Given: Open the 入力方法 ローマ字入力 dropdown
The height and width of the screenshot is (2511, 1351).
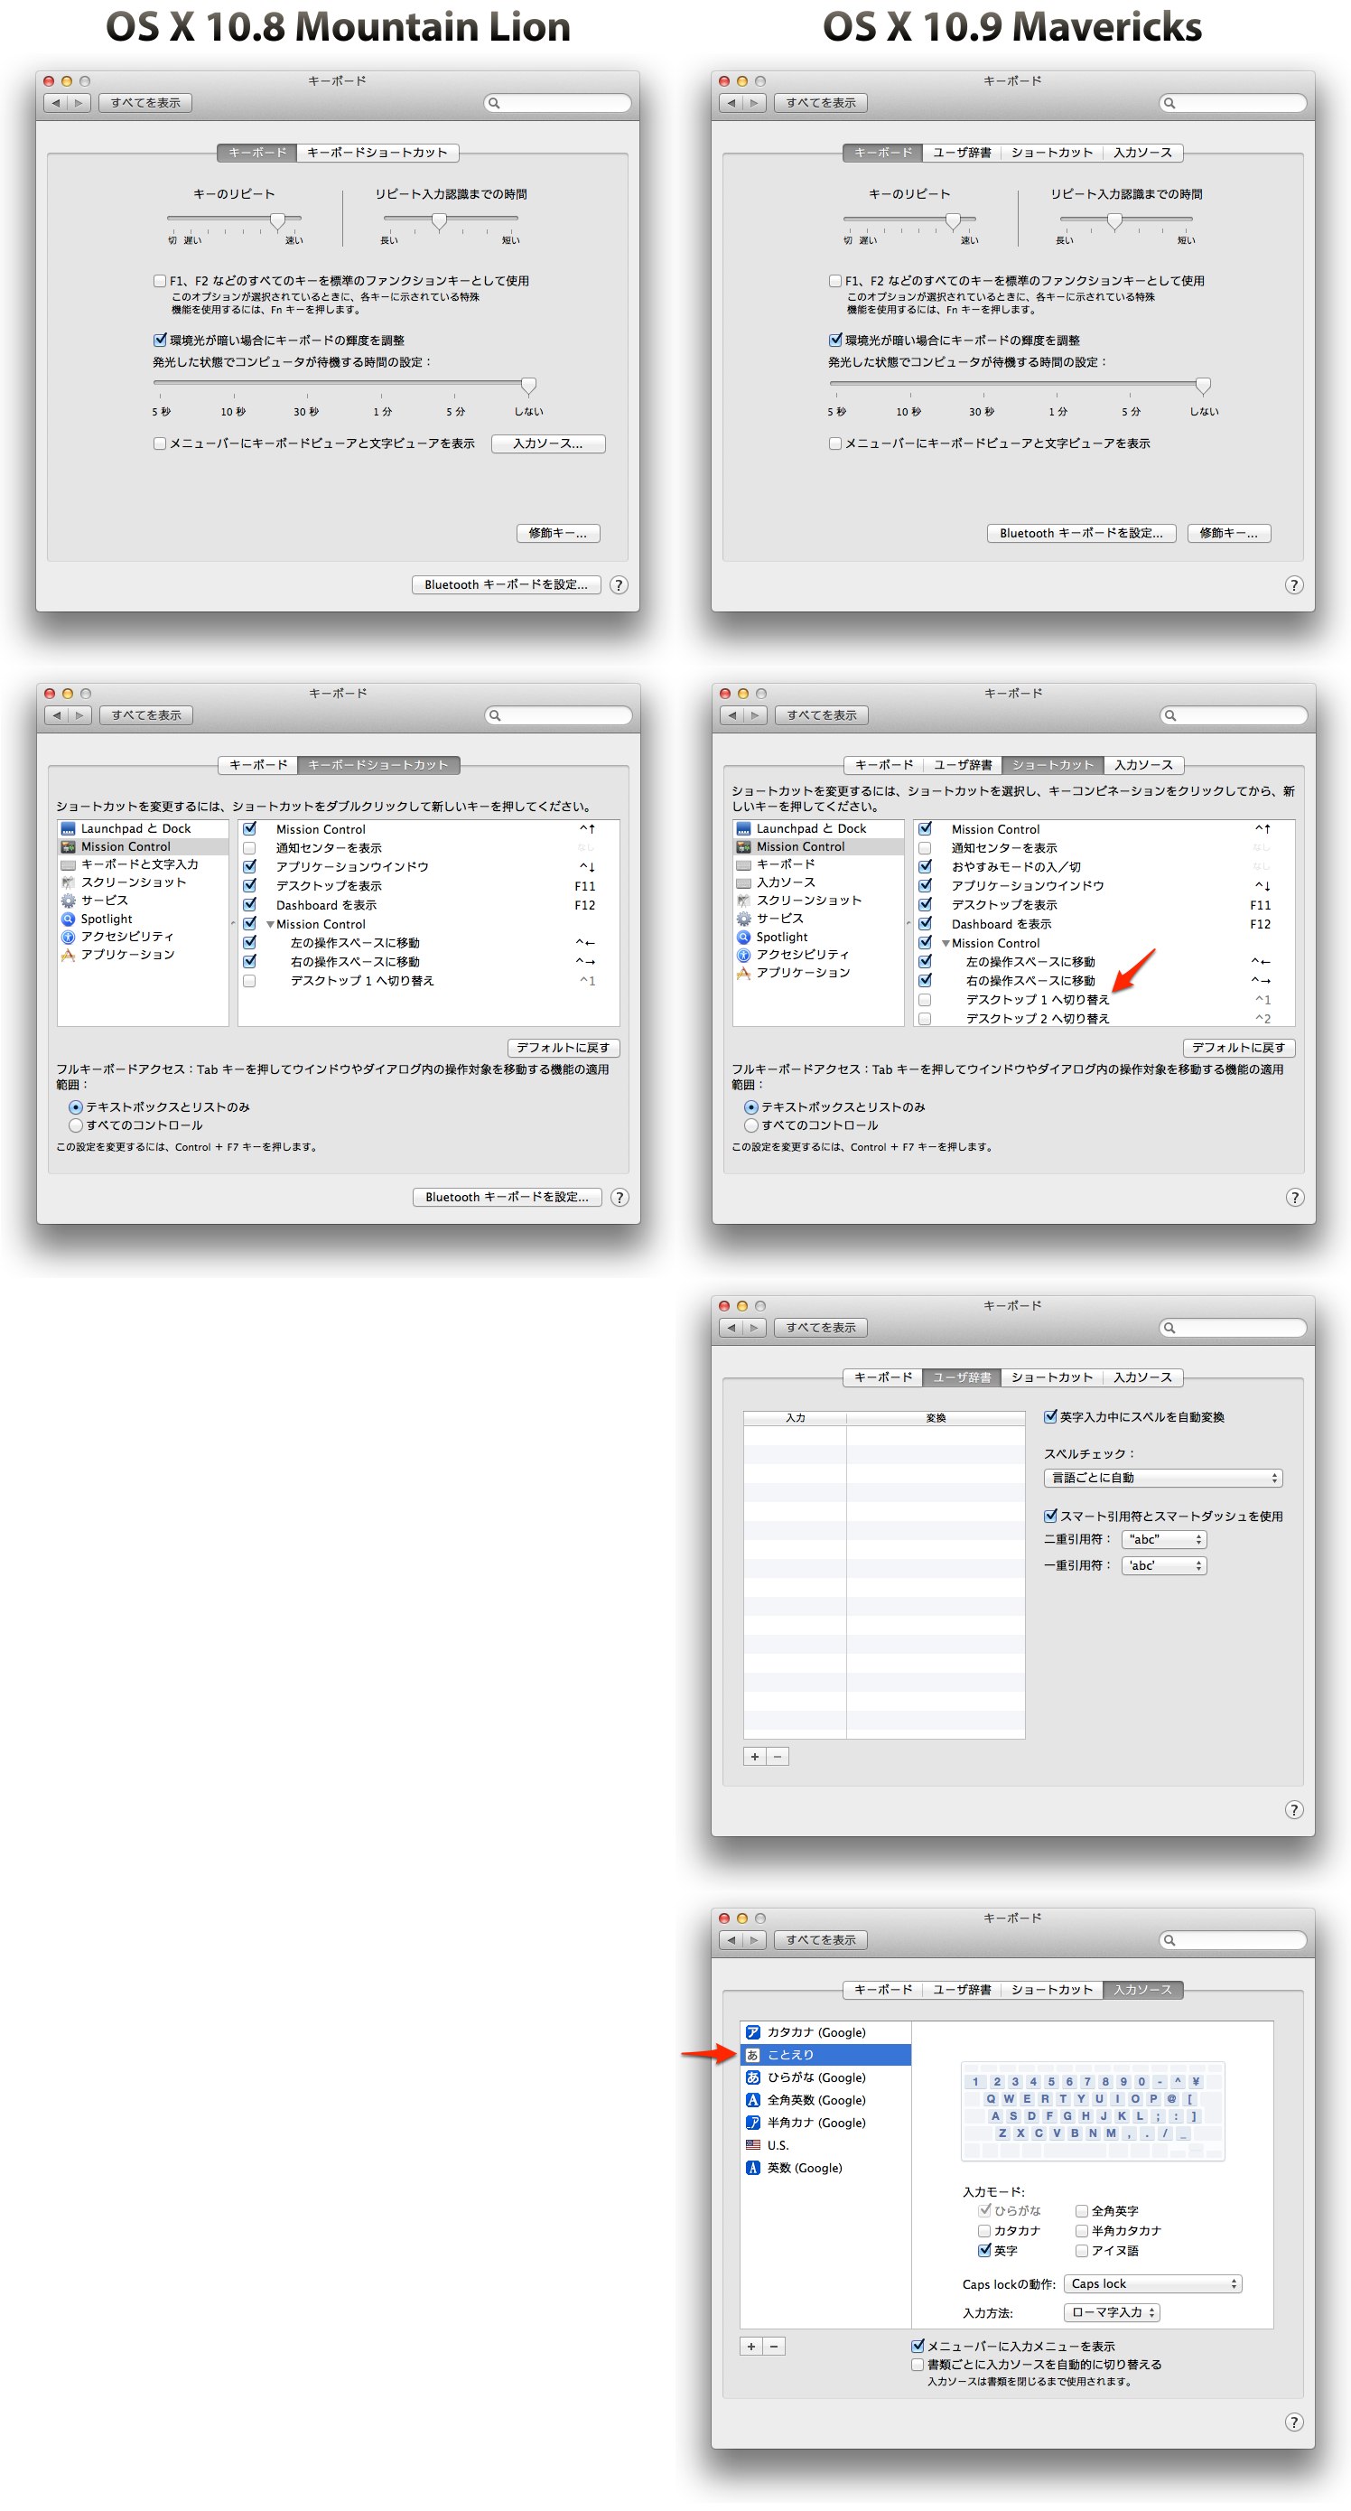Looking at the screenshot, I should point(1113,2312).
